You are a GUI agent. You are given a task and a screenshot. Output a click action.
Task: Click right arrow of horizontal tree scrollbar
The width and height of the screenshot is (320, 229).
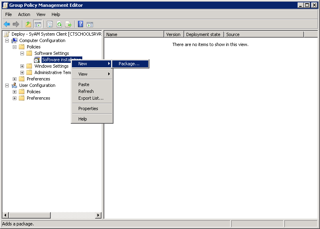pos(98,215)
